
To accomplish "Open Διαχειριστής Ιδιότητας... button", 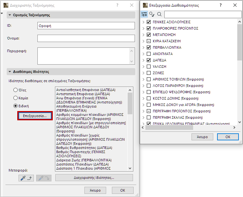I will (94, 178).
